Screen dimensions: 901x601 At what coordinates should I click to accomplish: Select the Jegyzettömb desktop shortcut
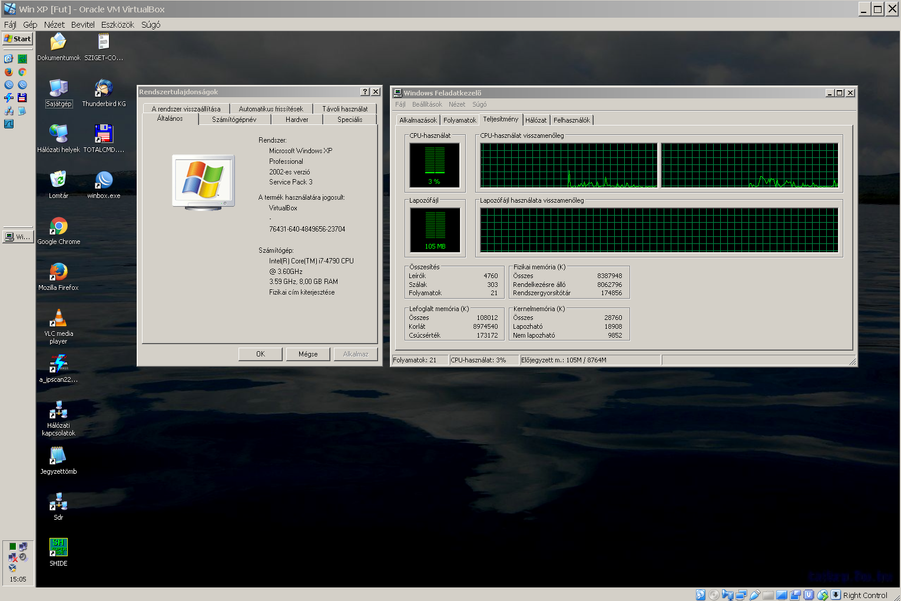coord(58,460)
